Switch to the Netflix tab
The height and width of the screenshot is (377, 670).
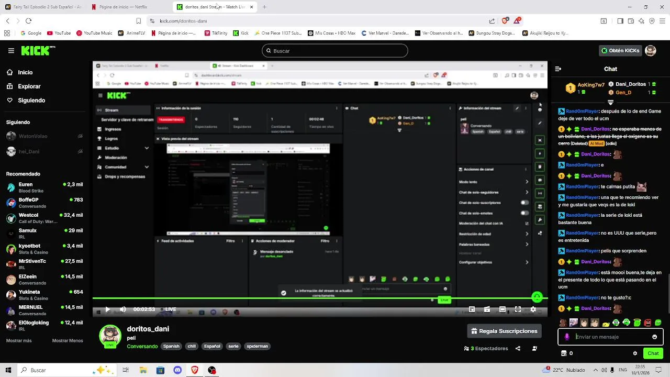point(127,7)
